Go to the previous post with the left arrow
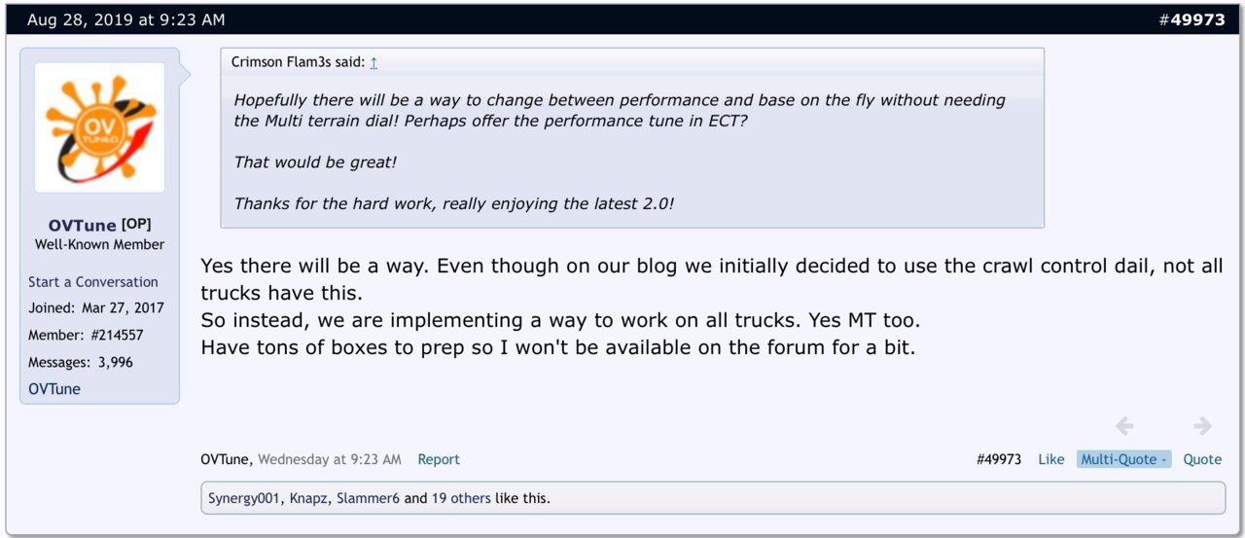This screenshot has width=1245, height=538. 1124,426
